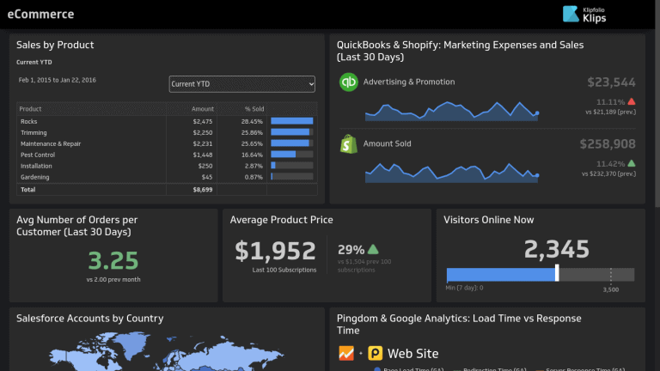Open the Current YTD dropdown

tap(242, 83)
